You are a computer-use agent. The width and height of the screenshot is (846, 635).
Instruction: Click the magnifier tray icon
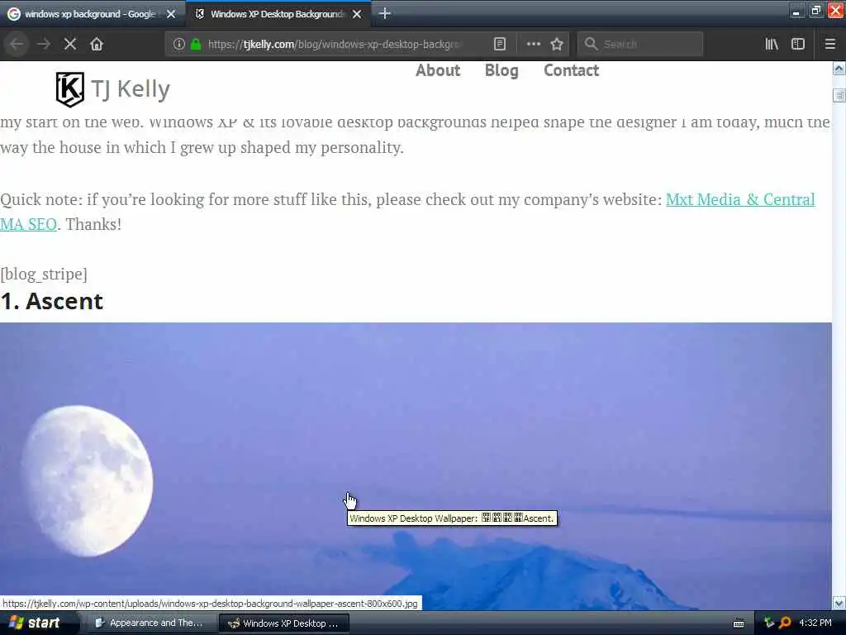(x=785, y=623)
